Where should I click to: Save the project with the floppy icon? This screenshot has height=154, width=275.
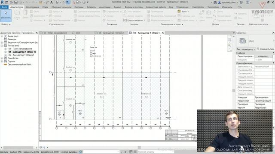[x=16, y=2]
